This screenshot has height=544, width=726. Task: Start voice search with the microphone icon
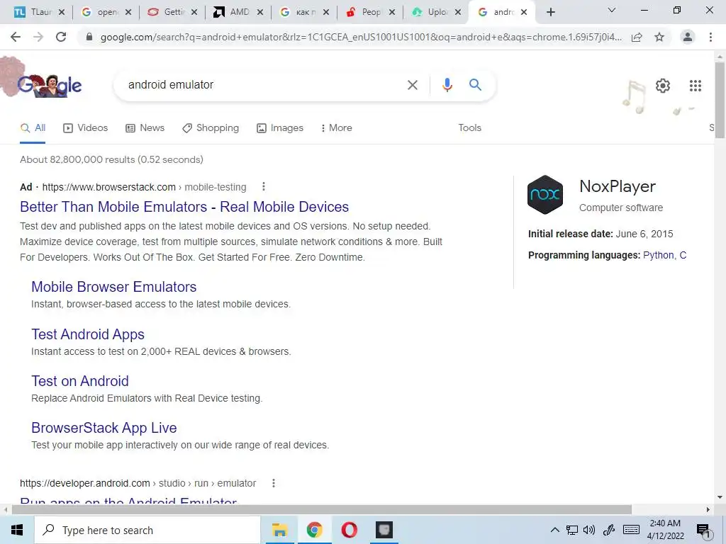[447, 85]
